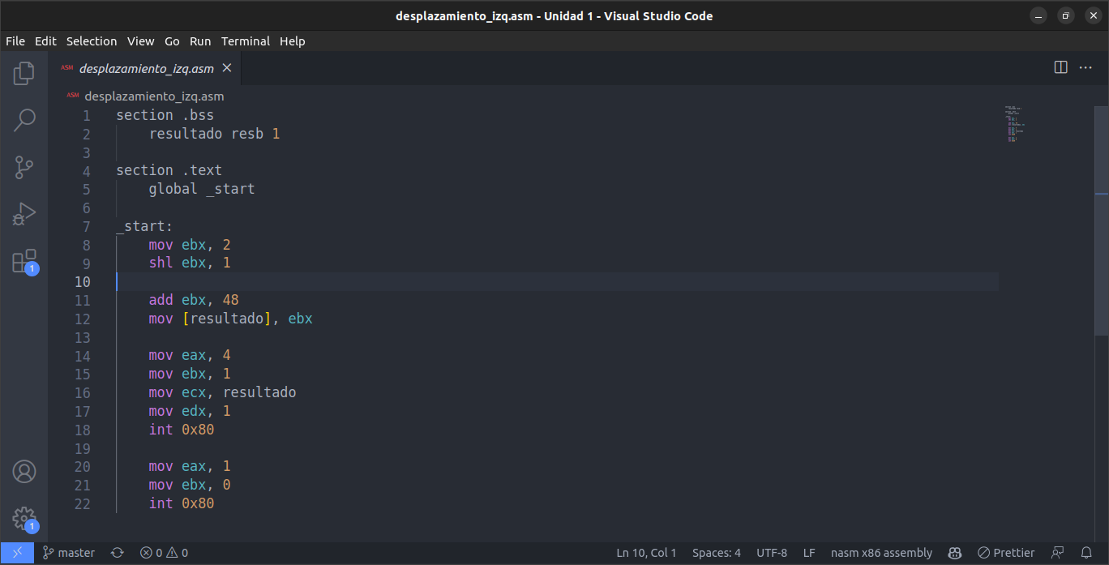Open the Selection menu
This screenshot has width=1109, height=565.
pos(92,41)
